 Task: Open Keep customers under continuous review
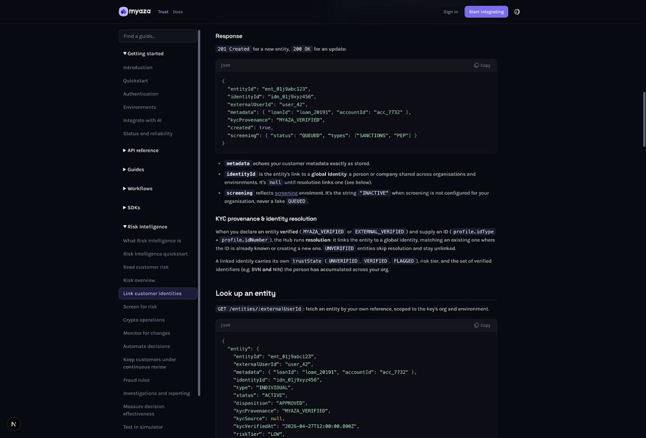[149, 363]
